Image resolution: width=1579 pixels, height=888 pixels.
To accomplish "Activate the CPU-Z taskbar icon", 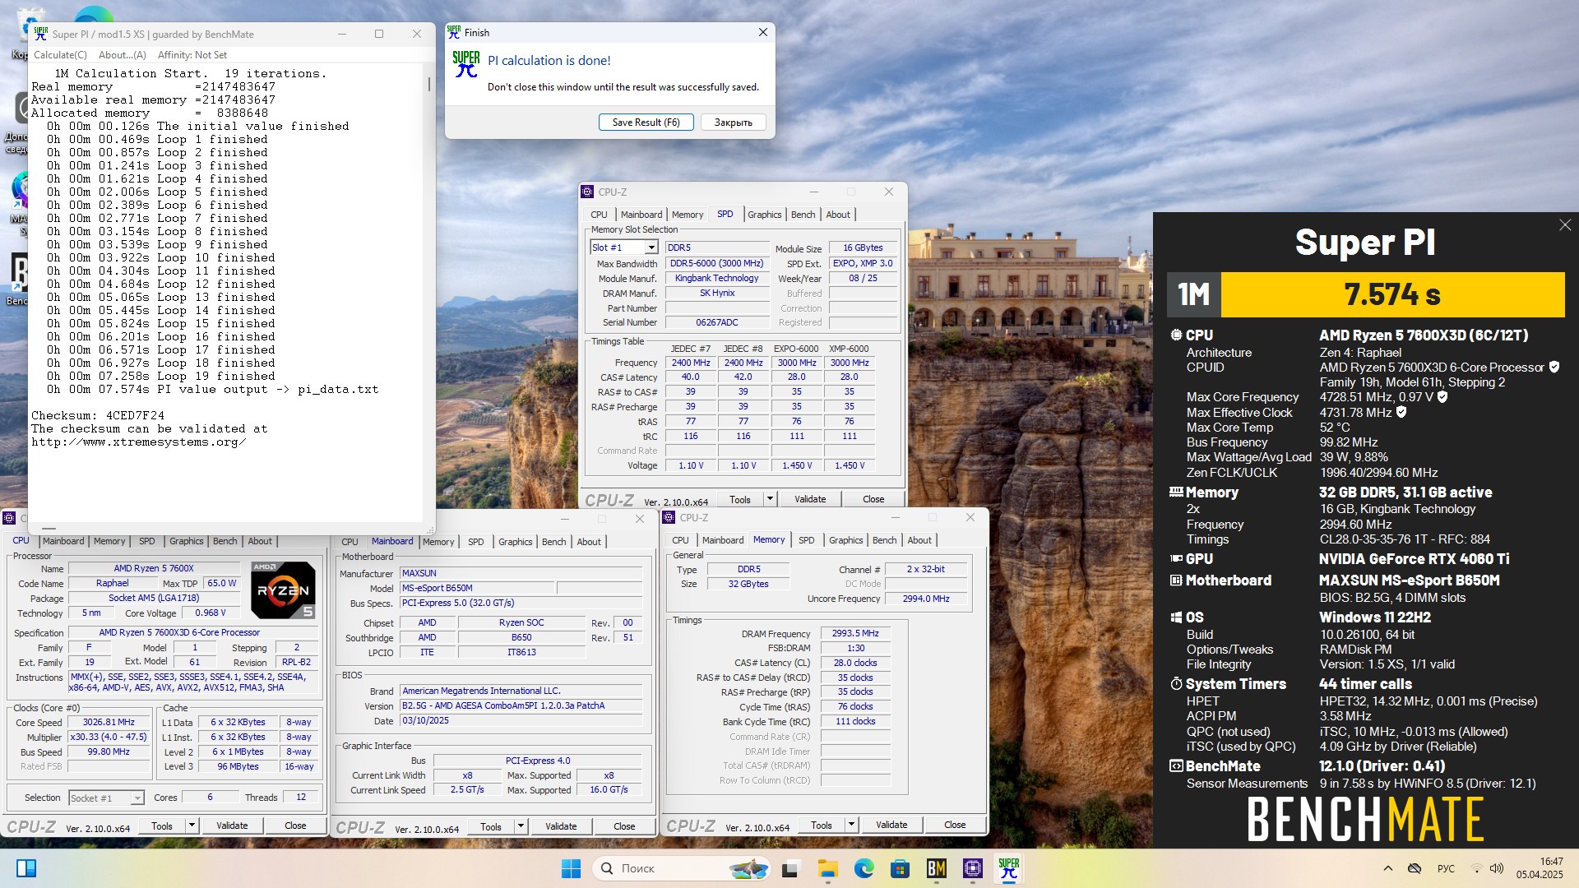I will (x=972, y=868).
